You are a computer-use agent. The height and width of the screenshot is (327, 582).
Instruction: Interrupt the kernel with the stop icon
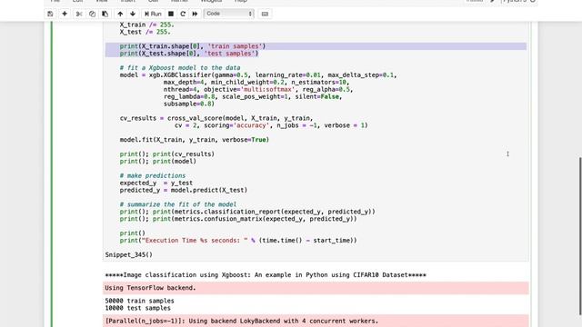[171, 14]
